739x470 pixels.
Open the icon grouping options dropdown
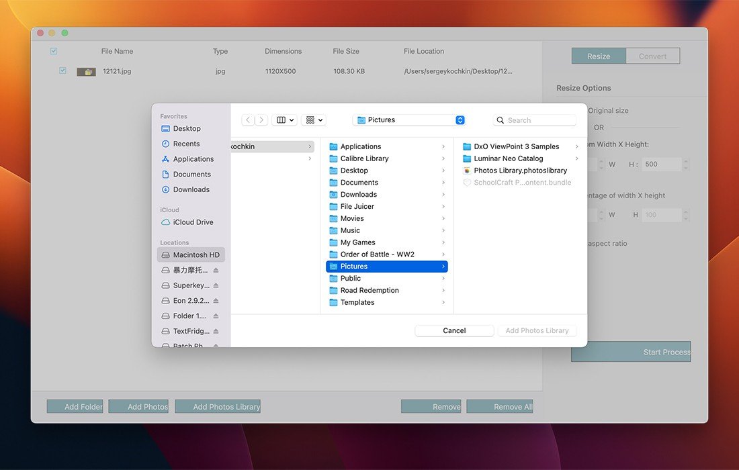point(314,120)
